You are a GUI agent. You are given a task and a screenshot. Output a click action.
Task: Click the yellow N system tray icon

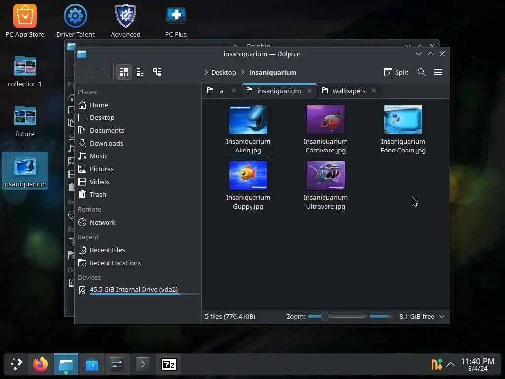[437, 365]
